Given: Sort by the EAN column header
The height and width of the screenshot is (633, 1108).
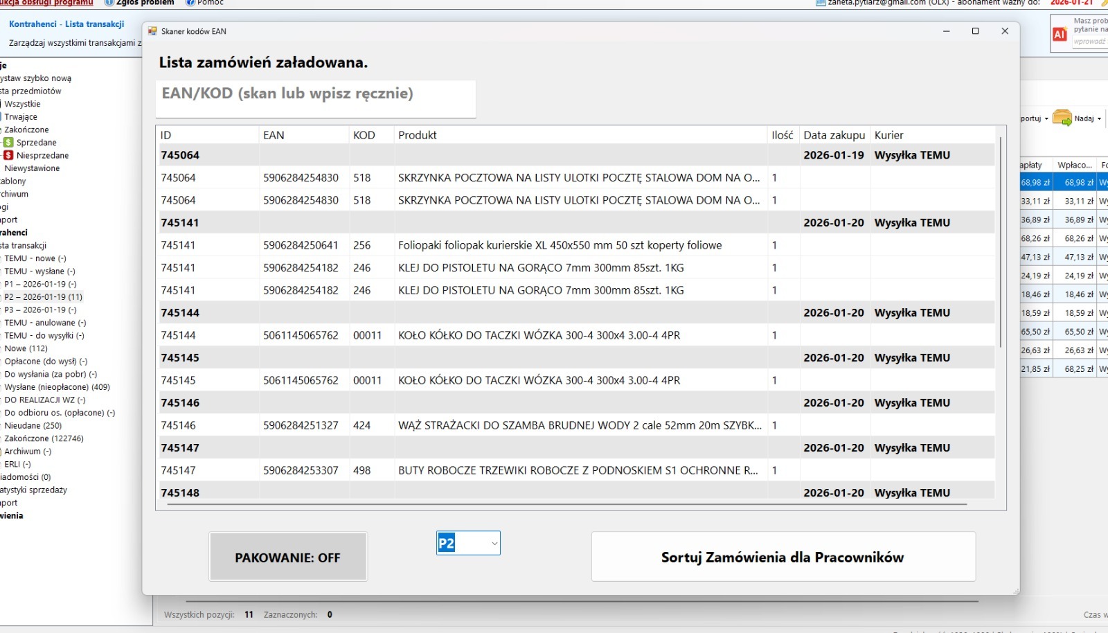Looking at the screenshot, I should [x=305, y=135].
